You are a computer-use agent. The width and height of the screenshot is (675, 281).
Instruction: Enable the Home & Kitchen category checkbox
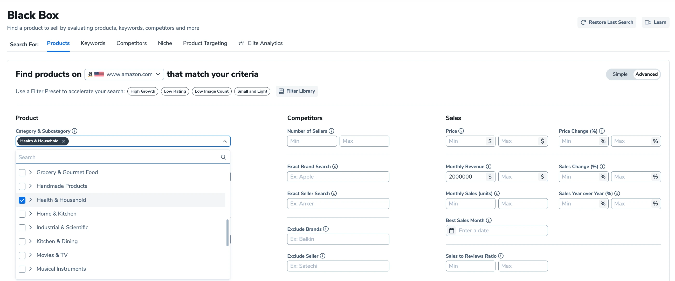22,213
